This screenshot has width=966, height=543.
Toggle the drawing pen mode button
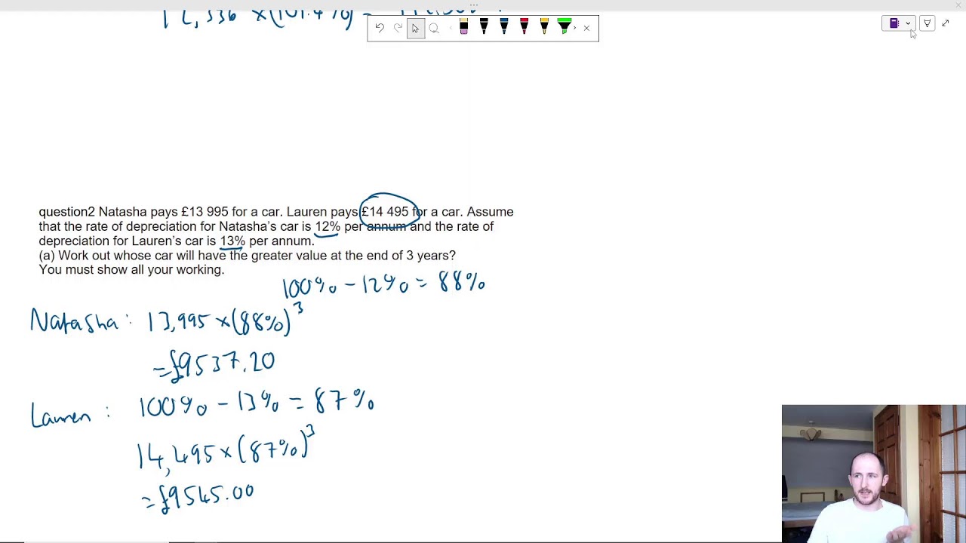(928, 23)
